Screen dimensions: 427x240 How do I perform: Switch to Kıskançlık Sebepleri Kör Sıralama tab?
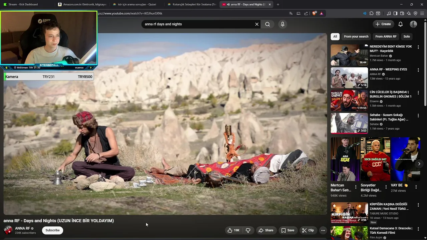coord(192,4)
